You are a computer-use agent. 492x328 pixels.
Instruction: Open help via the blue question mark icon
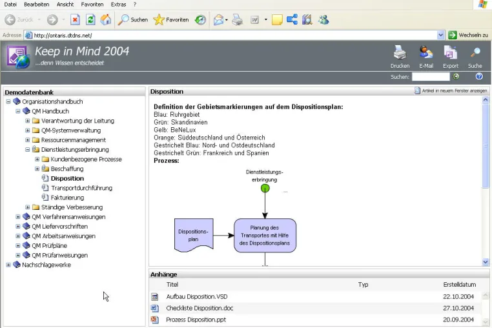coord(479,76)
